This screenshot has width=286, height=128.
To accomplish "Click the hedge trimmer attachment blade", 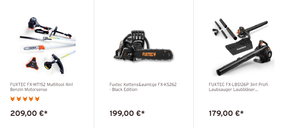I will click(x=31, y=38).
